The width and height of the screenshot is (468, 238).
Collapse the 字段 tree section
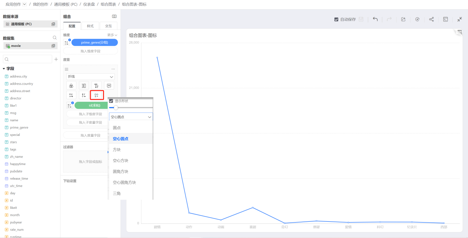click(4, 69)
